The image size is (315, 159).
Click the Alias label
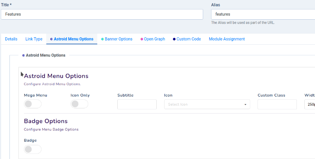[x=215, y=5]
